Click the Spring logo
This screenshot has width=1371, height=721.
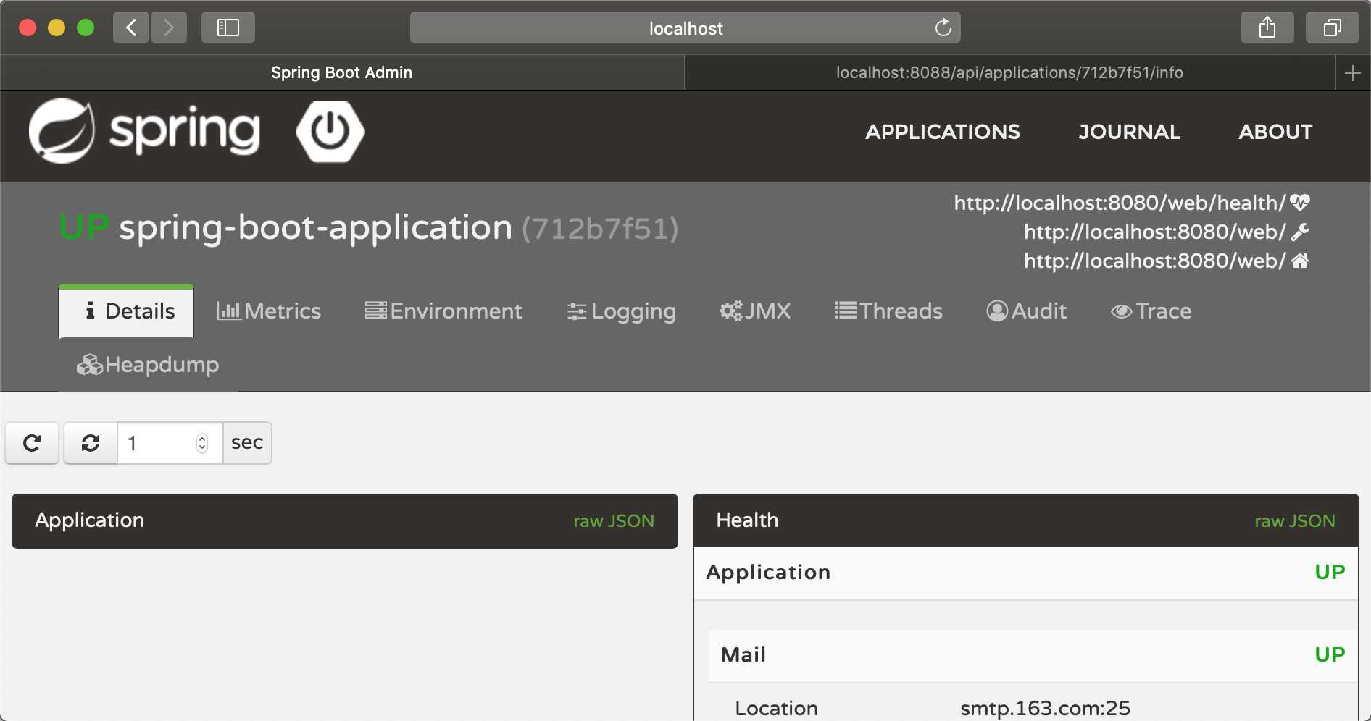pos(144,131)
